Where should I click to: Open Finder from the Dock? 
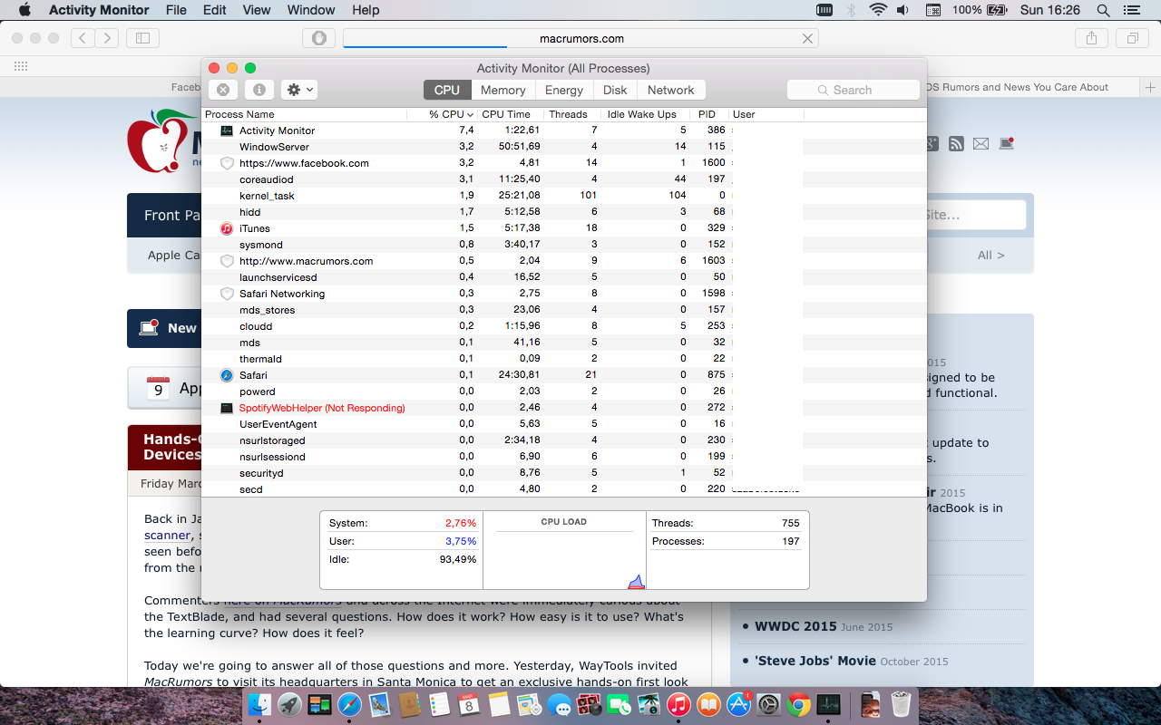tap(259, 704)
